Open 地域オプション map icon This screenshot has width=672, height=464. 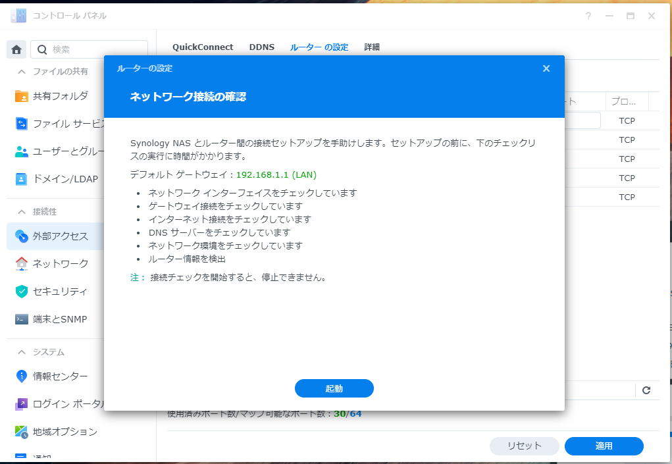coord(22,432)
